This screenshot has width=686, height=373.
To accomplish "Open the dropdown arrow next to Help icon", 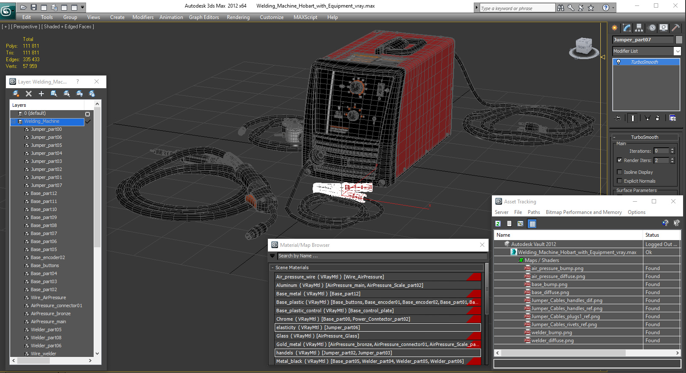I will click(x=613, y=8).
